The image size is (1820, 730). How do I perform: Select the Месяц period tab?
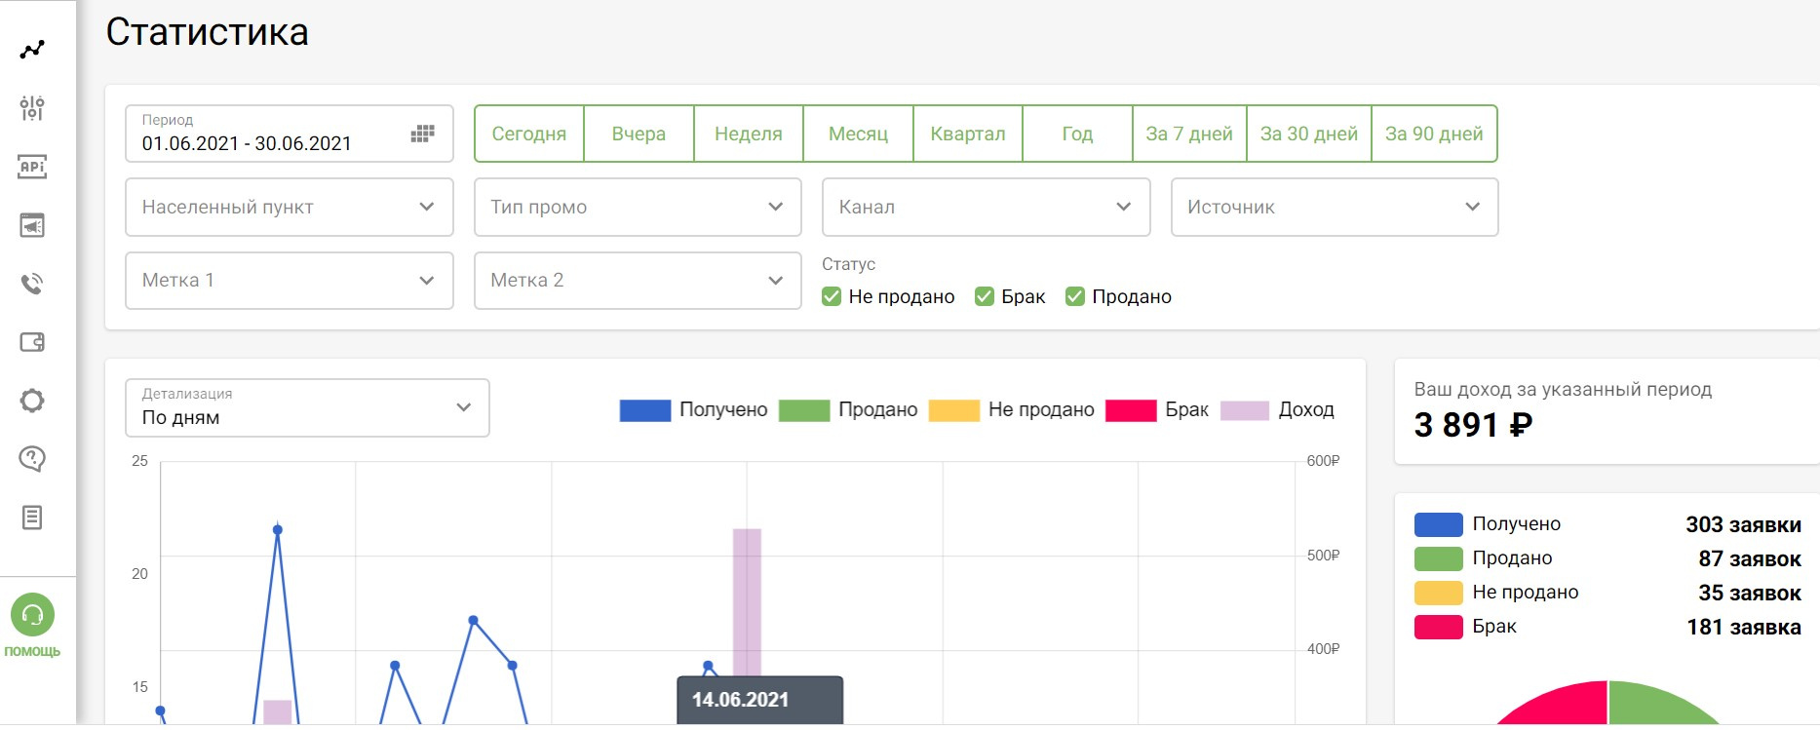858,134
